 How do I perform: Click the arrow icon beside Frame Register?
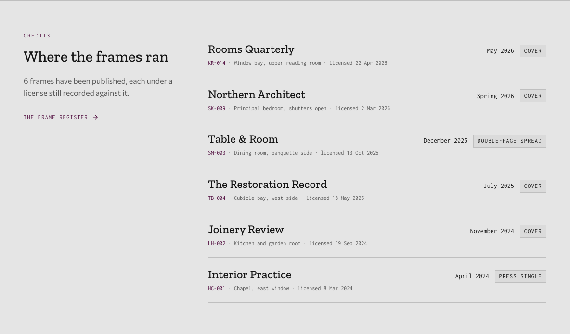tap(96, 117)
